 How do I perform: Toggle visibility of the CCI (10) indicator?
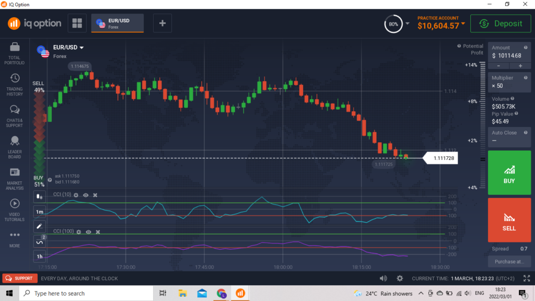coord(86,194)
